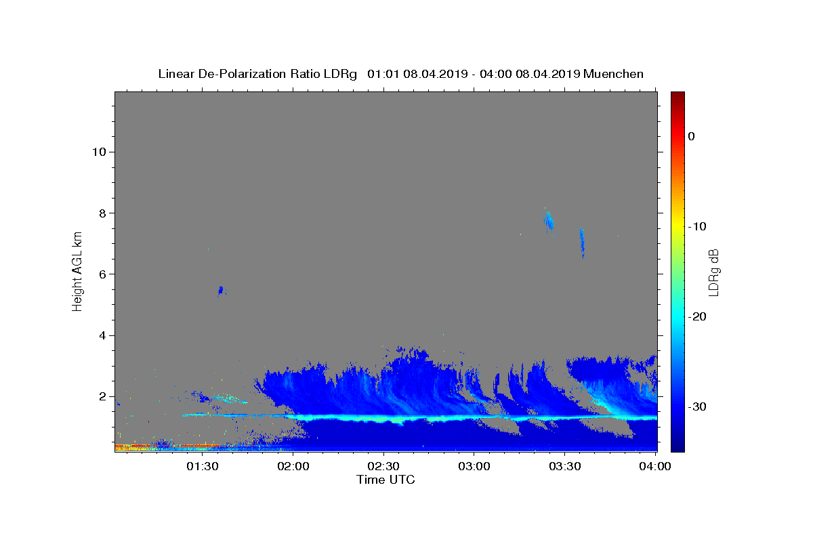Click the colorbar value 0
Viewport: 813px width, 542px height.
[x=691, y=136]
